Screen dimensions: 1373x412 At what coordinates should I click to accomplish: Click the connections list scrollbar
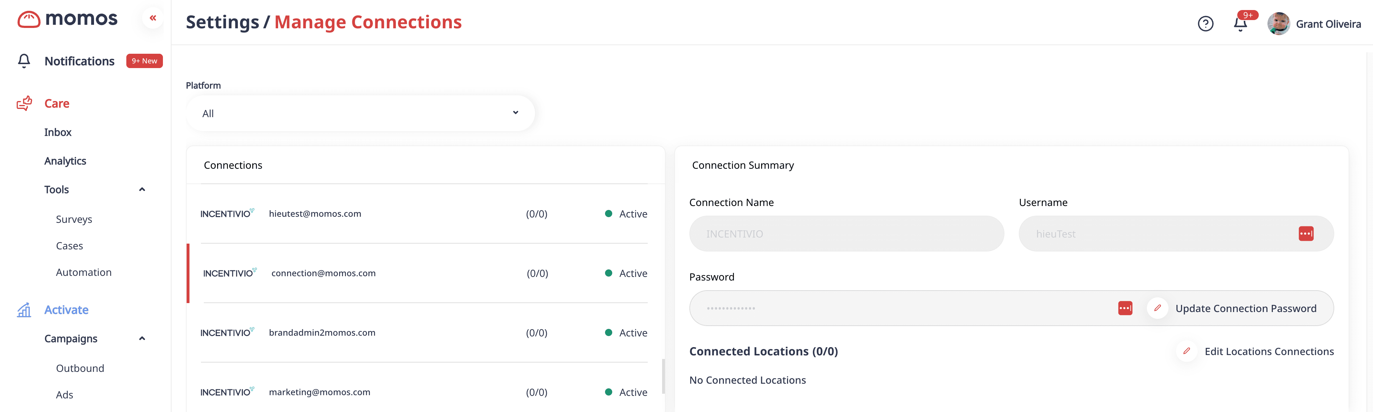(663, 376)
